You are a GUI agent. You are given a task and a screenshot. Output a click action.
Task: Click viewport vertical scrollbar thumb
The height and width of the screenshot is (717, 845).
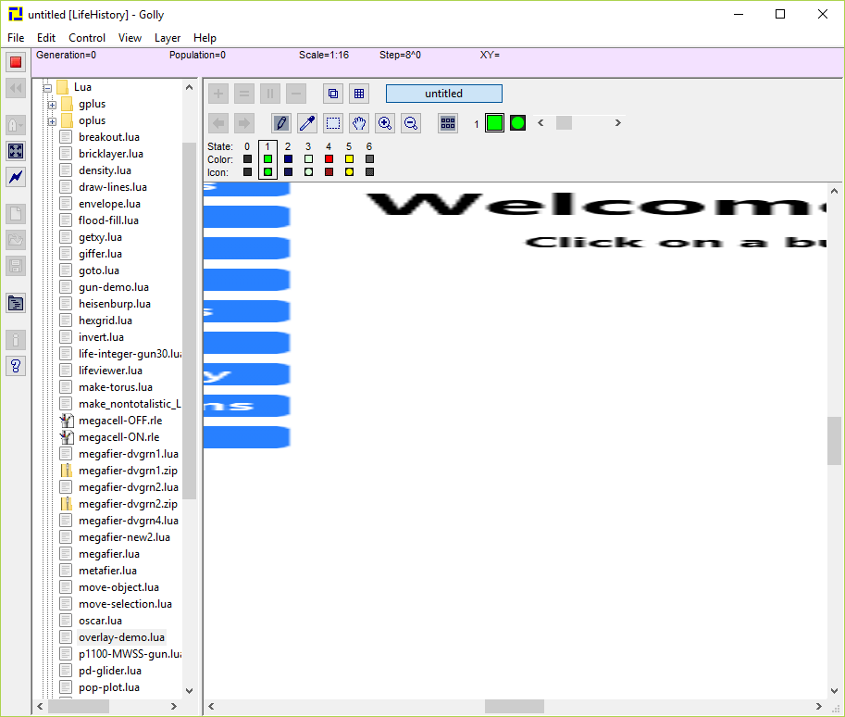pyautogui.click(x=834, y=440)
